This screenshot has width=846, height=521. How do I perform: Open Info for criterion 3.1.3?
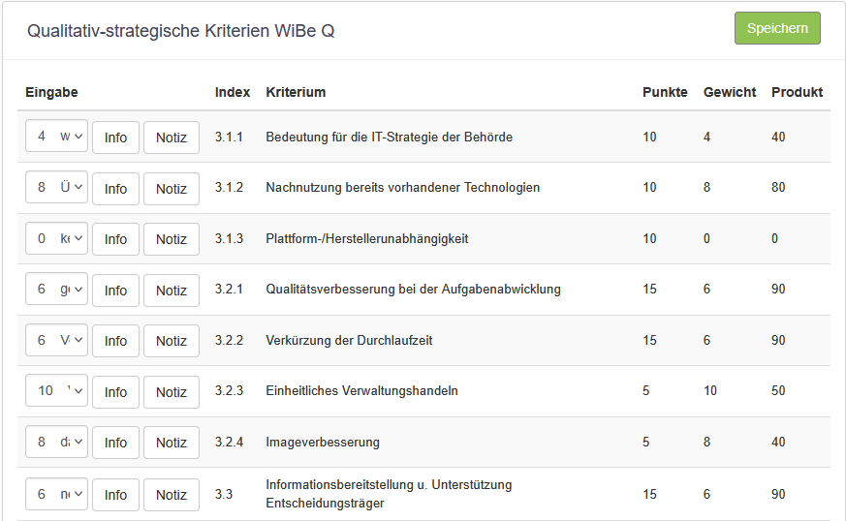(115, 239)
